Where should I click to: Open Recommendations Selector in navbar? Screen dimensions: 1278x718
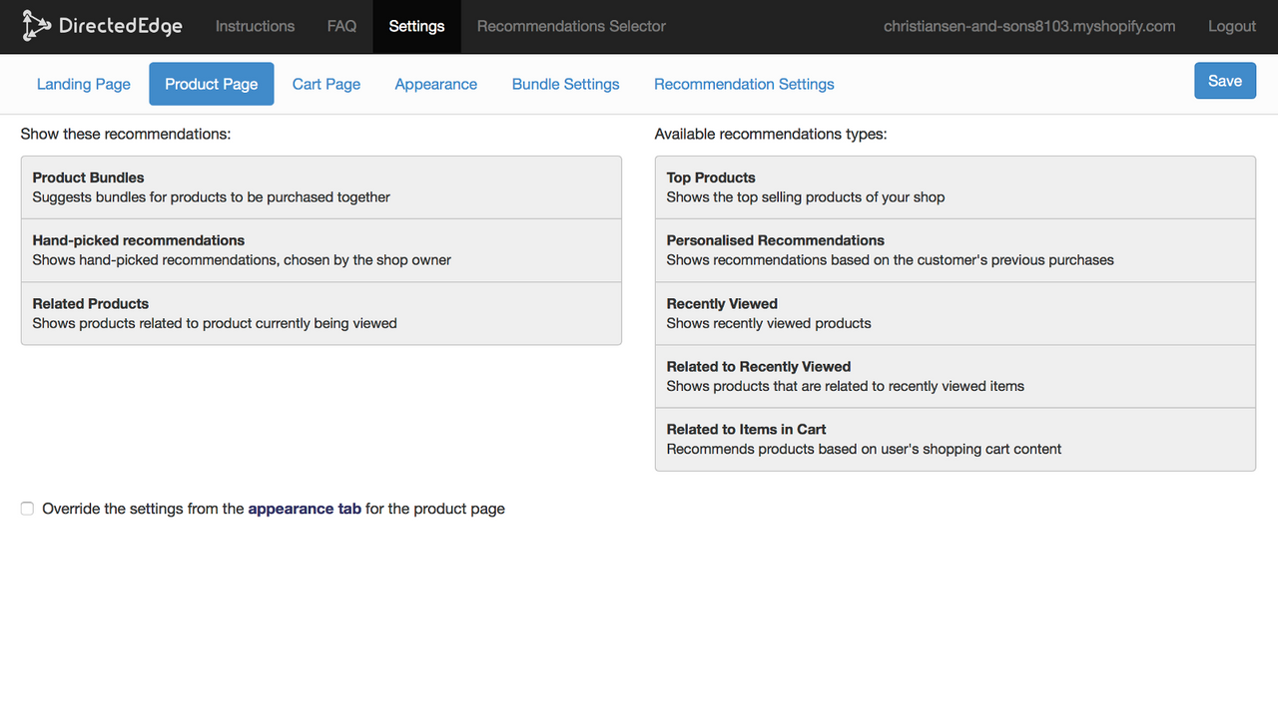click(571, 26)
